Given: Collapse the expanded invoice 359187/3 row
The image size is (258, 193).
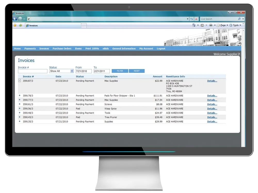Looking at the screenshot, I should tap(19, 81).
